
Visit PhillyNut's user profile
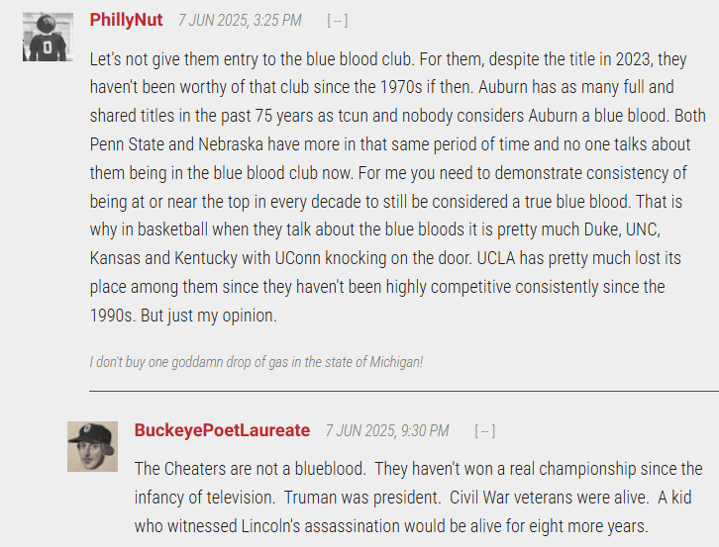tap(126, 20)
